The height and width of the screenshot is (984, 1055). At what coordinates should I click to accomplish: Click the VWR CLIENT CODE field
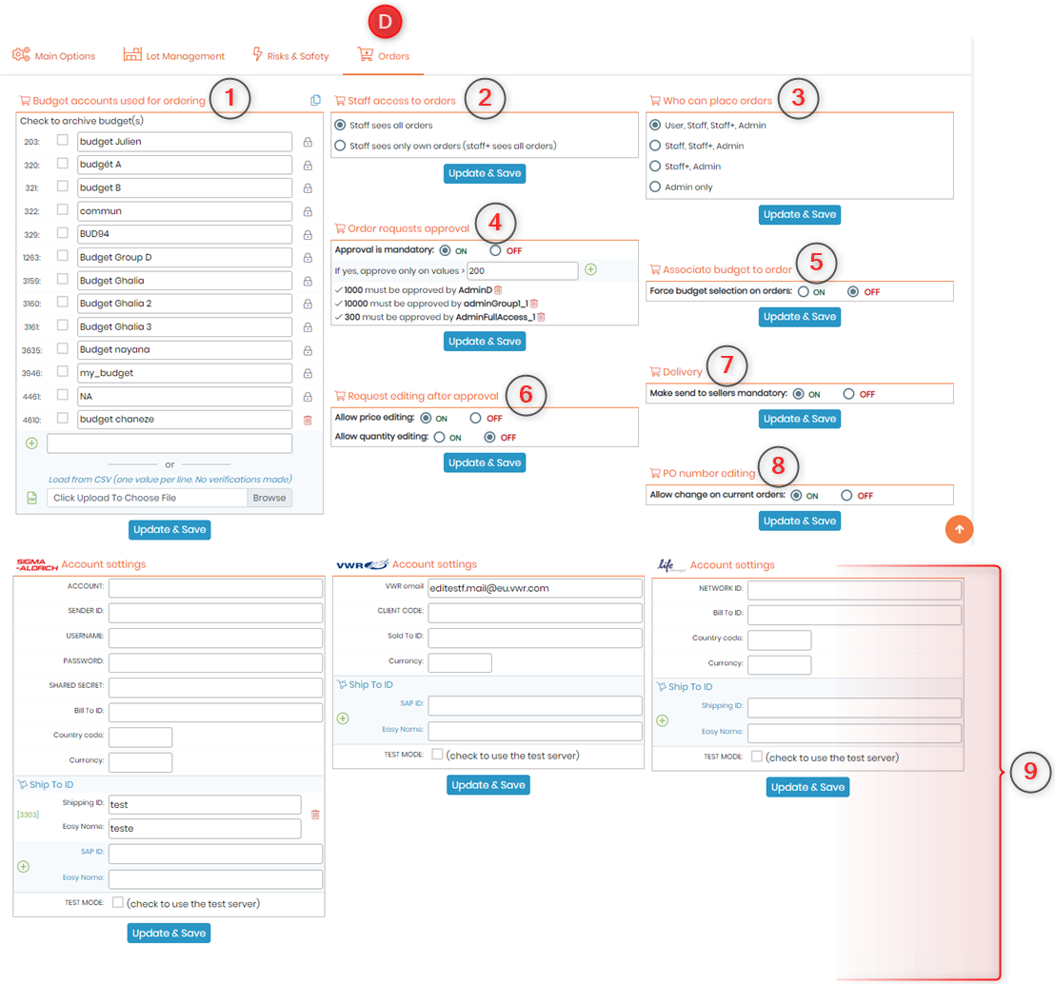[535, 613]
